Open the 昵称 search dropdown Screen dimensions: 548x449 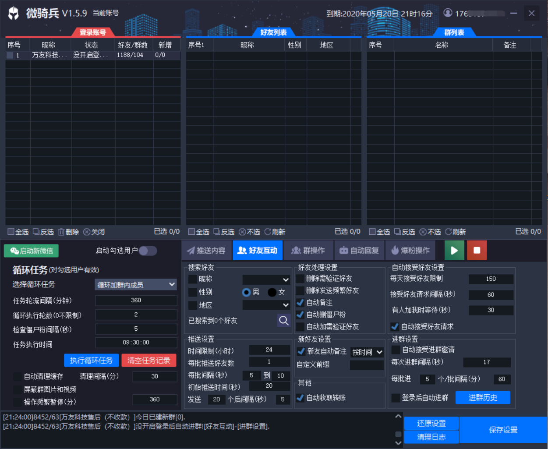pyautogui.click(x=266, y=279)
